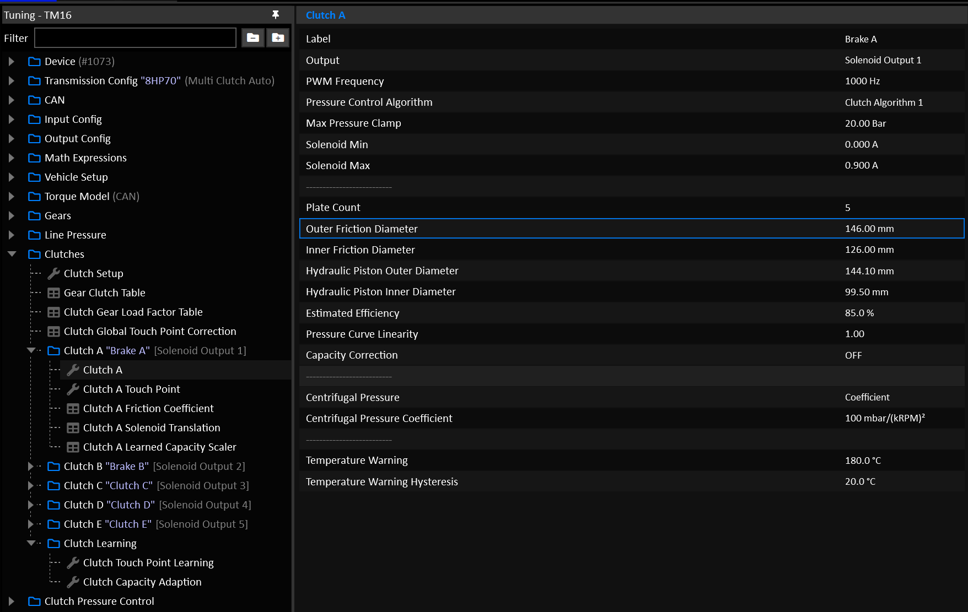Collapse the Clutch Learning folder
Image resolution: width=968 pixels, height=612 pixels.
(x=31, y=543)
